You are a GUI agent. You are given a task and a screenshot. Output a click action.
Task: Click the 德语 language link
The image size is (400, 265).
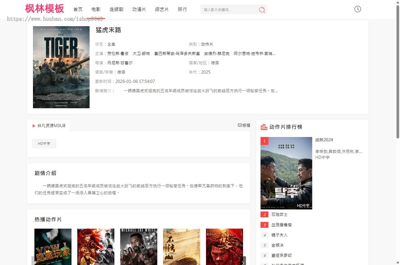click(x=121, y=72)
